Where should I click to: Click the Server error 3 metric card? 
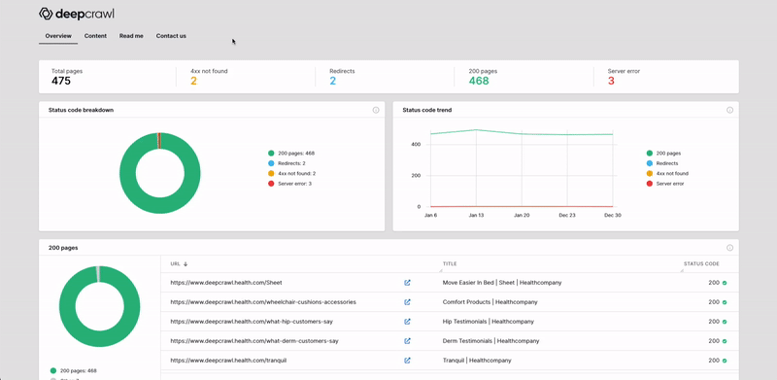pos(624,77)
